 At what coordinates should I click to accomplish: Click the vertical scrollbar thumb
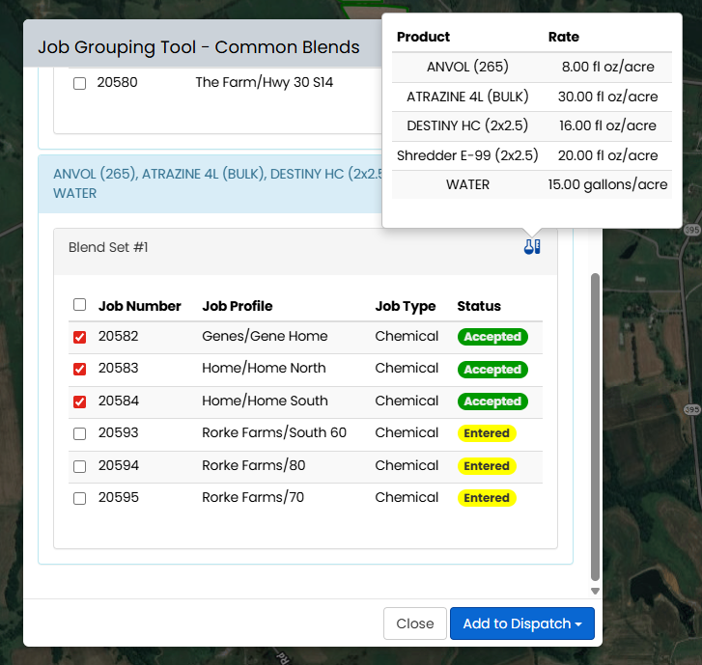595,425
